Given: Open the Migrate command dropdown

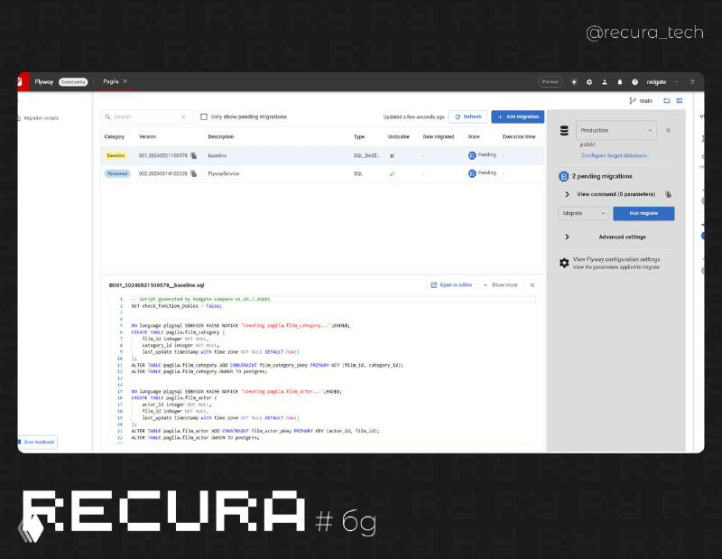Looking at the screenshot, I should [583, 213].
